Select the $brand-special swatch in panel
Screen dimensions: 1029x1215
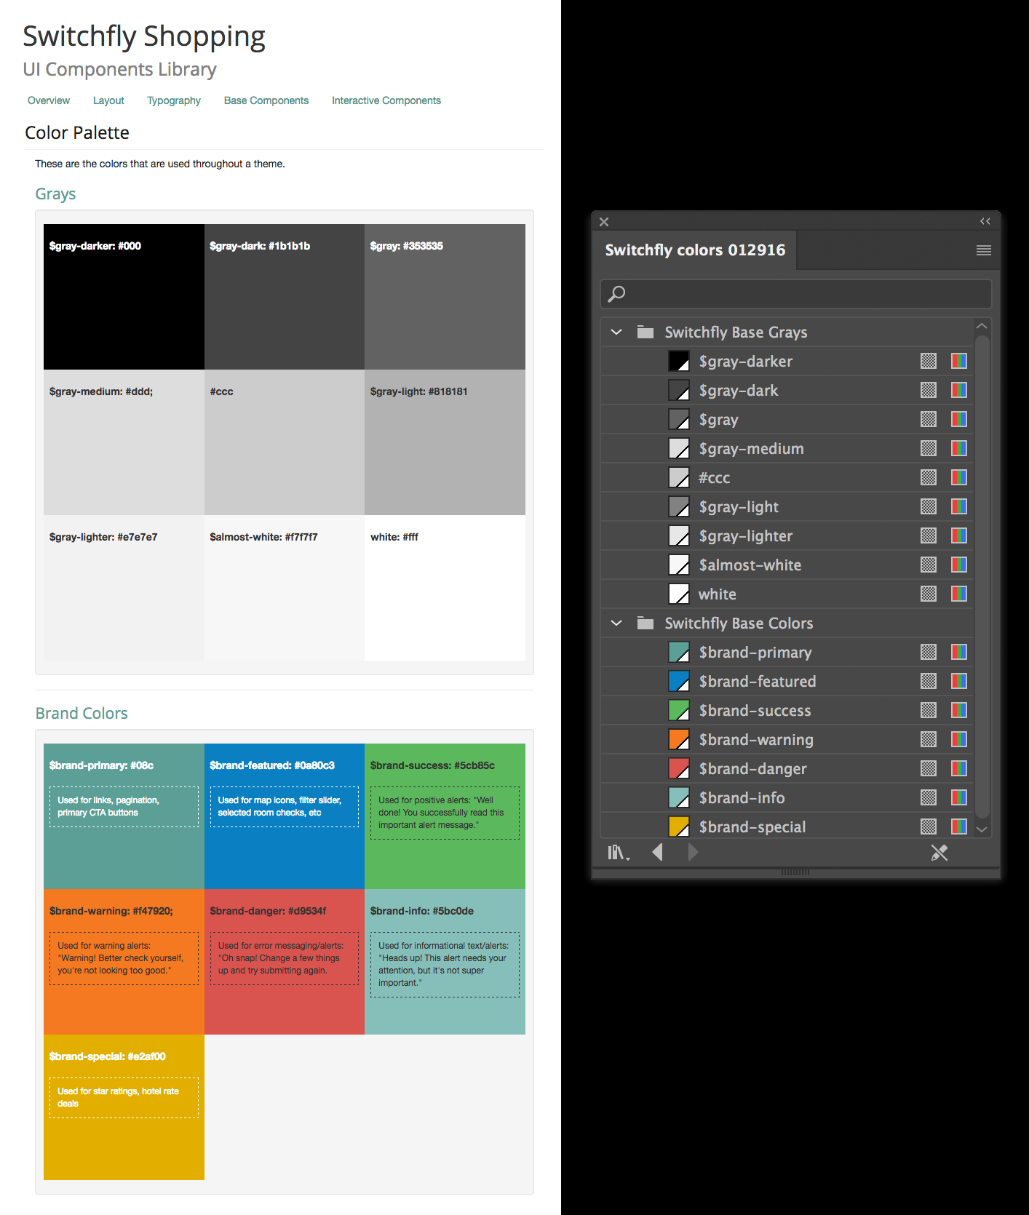pos(679,826)
